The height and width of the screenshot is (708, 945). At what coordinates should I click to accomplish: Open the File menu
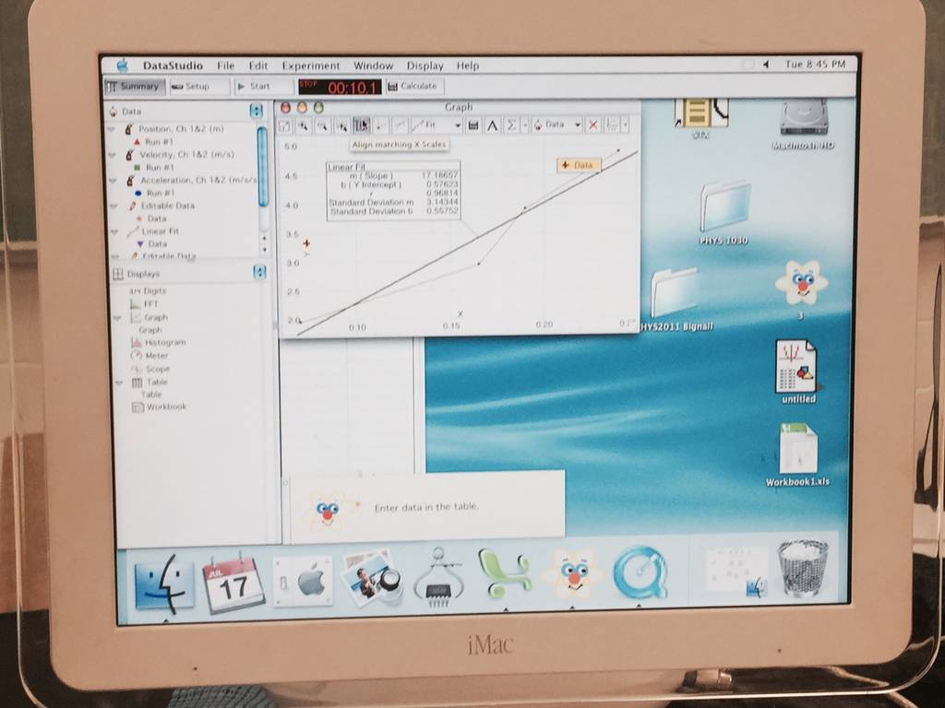[x=225, y=65]
